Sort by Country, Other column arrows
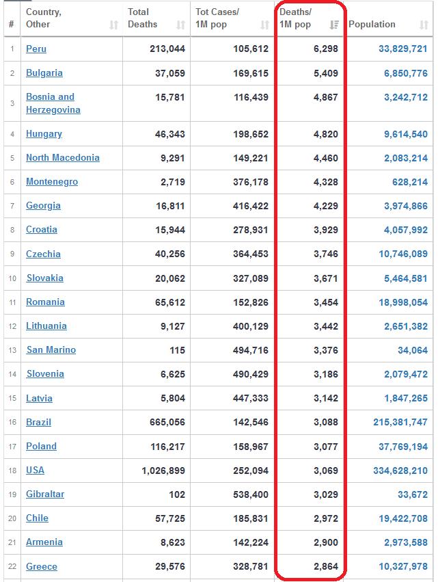Screen dimensions: 438x582 (114, 25)
